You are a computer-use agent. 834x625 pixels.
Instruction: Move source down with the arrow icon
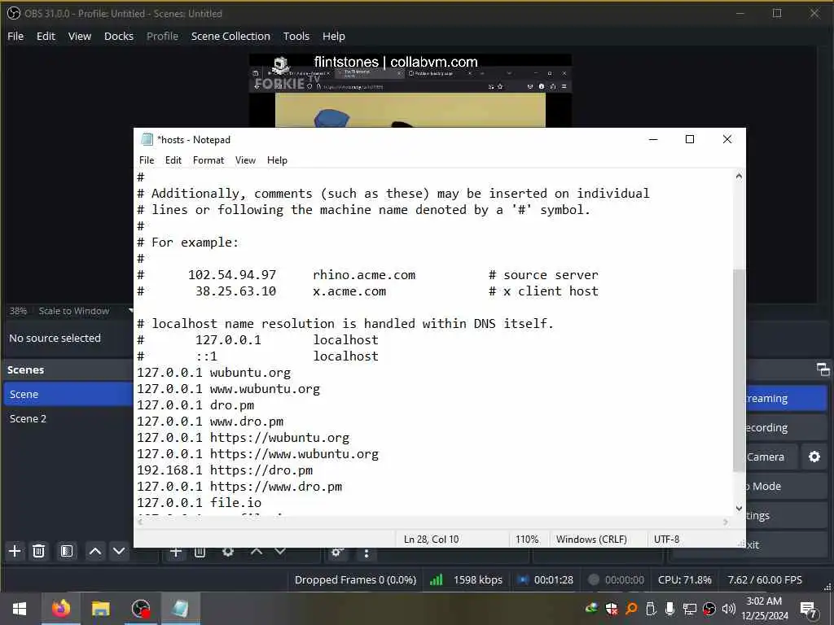point(280,553)
